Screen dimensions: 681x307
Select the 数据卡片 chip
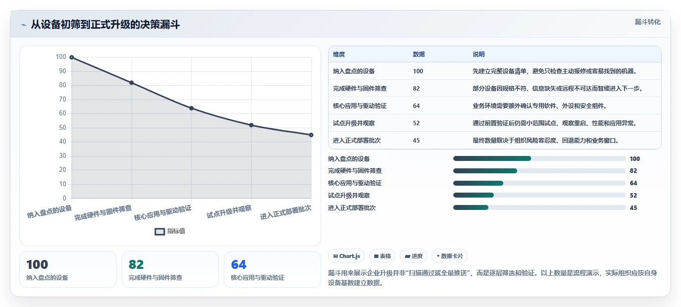(450, 256)
